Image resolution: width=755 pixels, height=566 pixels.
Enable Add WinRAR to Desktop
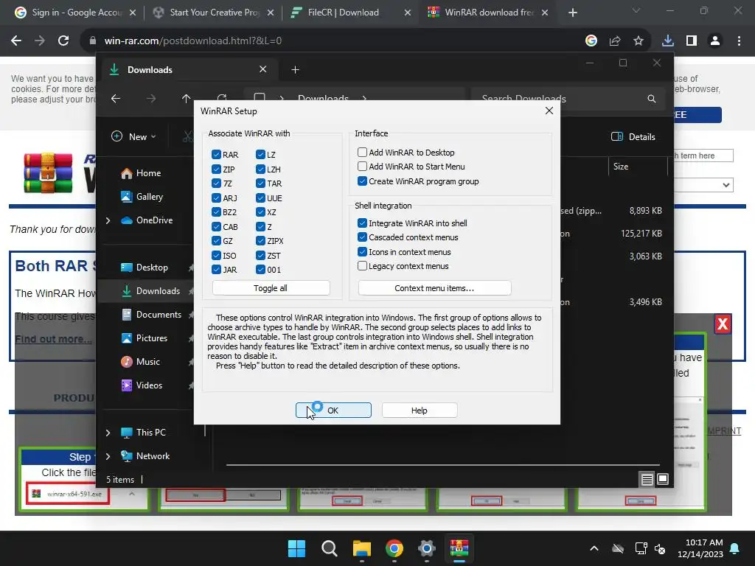[362, 152]
